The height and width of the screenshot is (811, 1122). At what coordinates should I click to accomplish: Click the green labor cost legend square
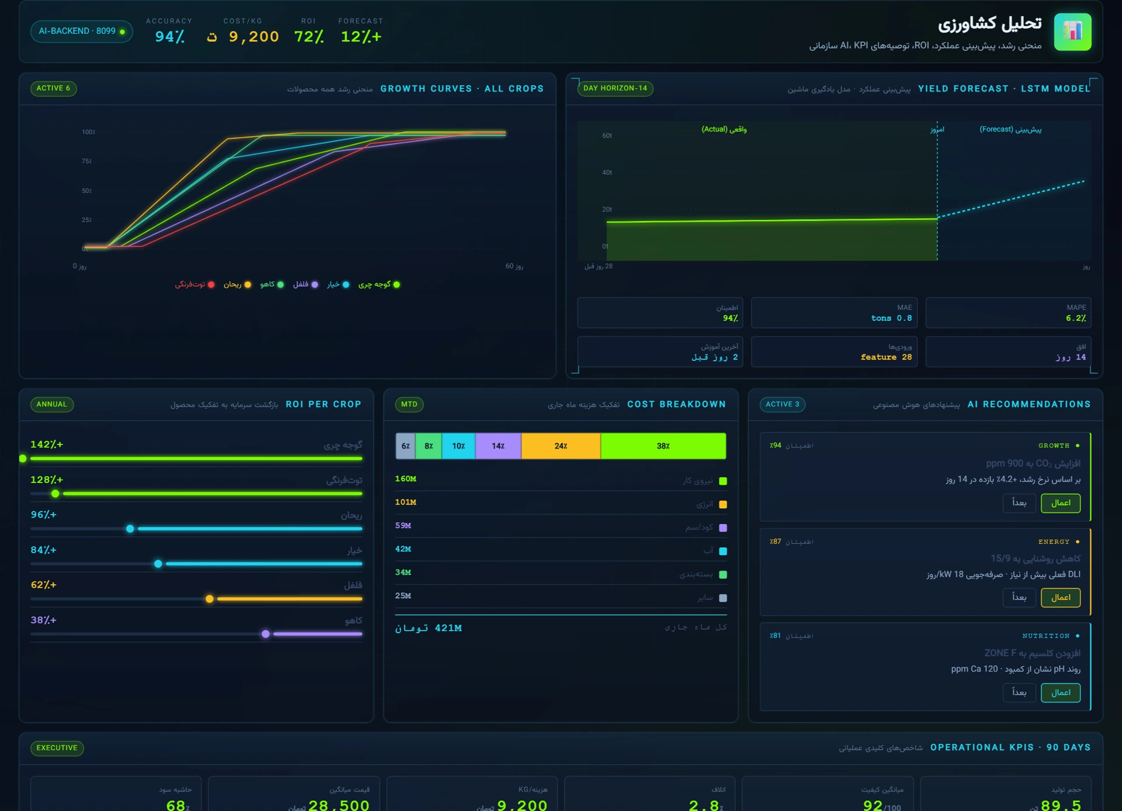(x=723, y=481)
